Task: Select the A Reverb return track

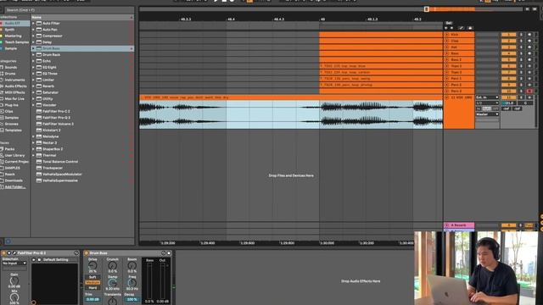Action: 459,225
